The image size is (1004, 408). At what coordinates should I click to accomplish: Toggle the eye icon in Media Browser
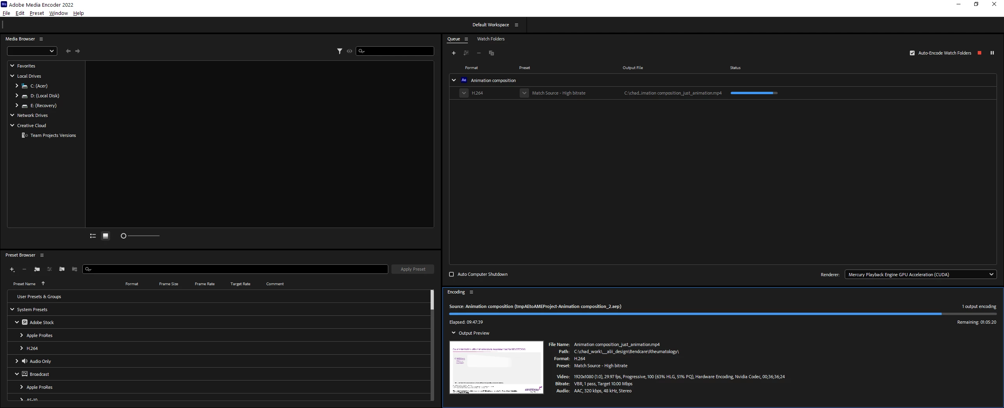point(349,51)
